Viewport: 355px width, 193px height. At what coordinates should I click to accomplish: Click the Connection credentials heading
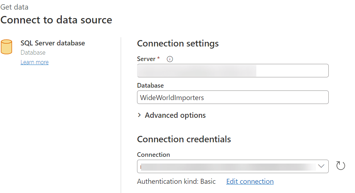(x=184, y=139)
